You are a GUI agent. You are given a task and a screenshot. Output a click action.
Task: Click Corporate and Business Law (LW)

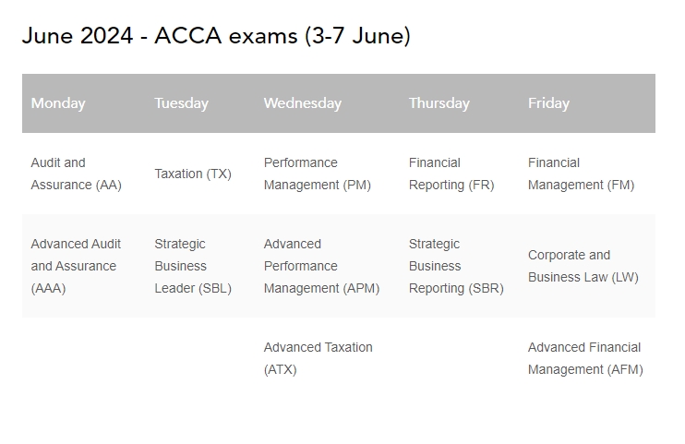tap(583, 266)
